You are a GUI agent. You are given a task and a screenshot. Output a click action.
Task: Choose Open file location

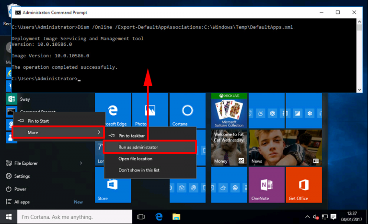tap(150, 159)
